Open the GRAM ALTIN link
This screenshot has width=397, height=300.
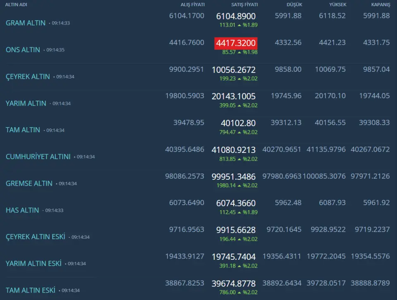[x=26, y=23]
